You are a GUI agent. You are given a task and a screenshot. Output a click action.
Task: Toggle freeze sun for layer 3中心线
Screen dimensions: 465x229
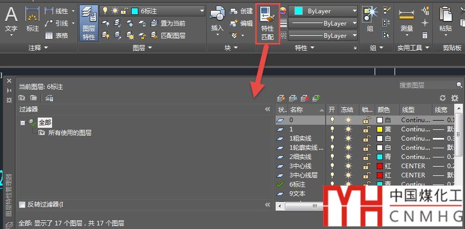348,166
